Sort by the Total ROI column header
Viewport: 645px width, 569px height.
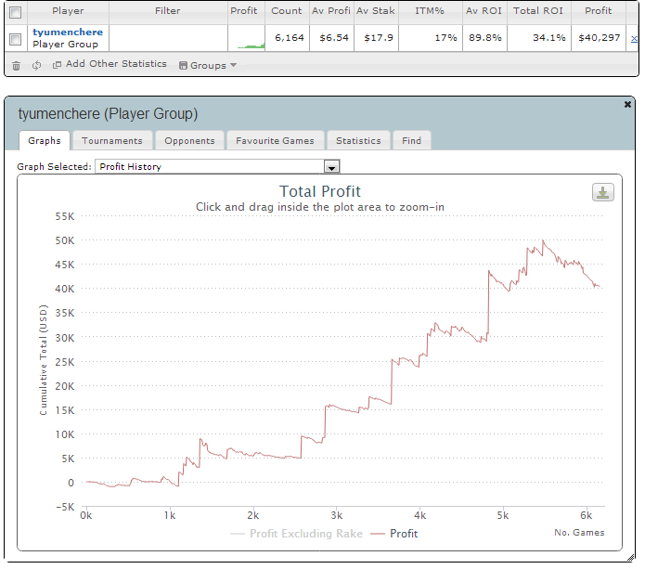[538, 11]
